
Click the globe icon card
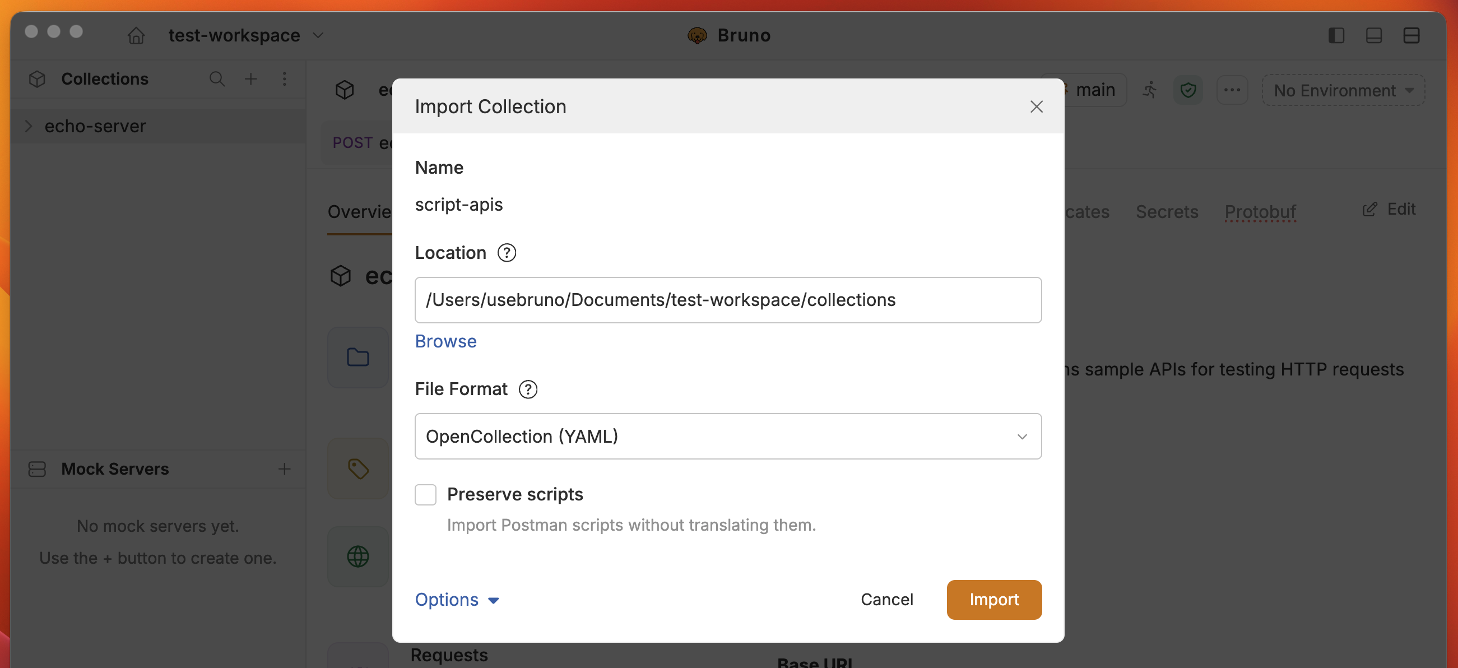(x=357, y=556)
